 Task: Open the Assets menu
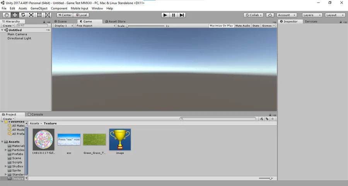click(x=23, y=8)
